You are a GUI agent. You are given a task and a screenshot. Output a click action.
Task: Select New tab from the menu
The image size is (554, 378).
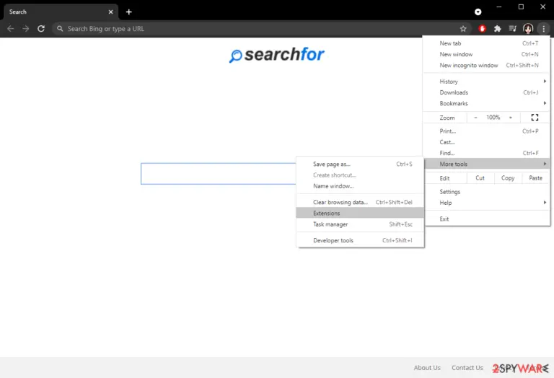point(487,43)
